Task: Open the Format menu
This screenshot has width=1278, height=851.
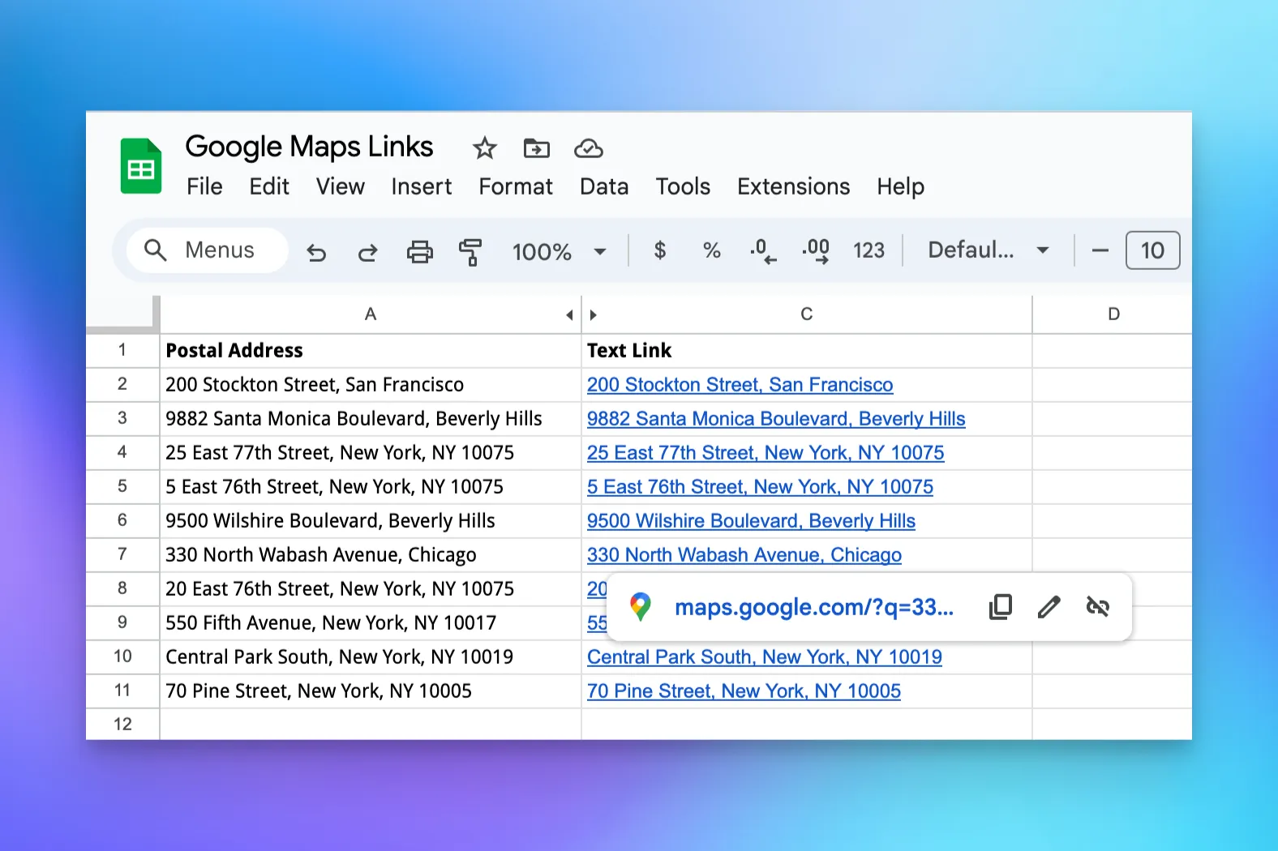Action: point(516,187)
